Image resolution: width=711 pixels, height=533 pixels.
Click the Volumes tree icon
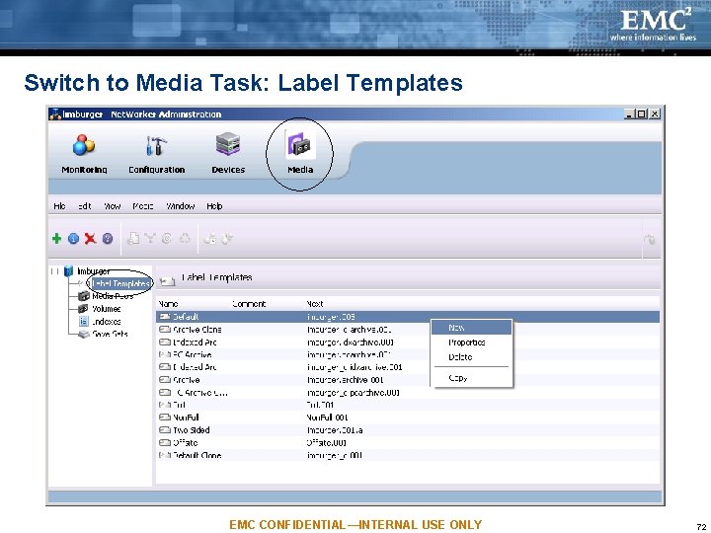pos(83,309)
